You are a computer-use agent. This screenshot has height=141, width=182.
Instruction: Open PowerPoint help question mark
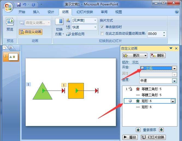[x=177, y=12]
